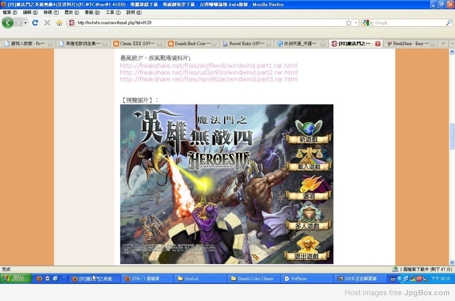This screenshot has height=301, width=455.
Task: Open the search engine selector dropdown
Action: click(372, 23)
